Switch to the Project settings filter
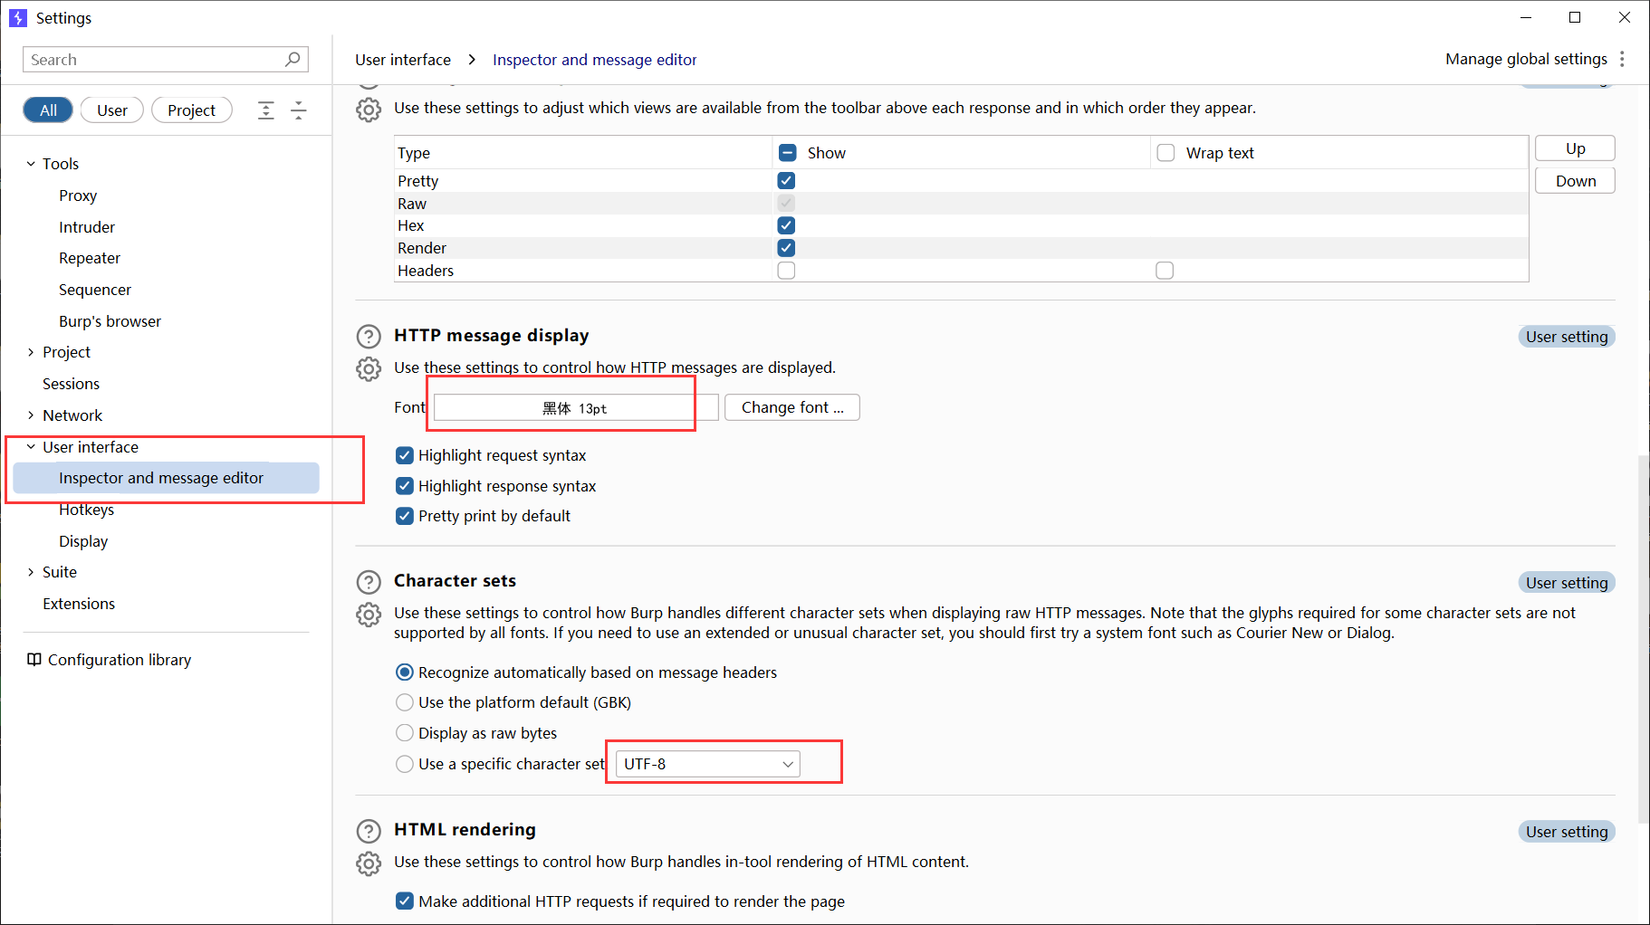The image size is (1650, 925). [191, 110]
